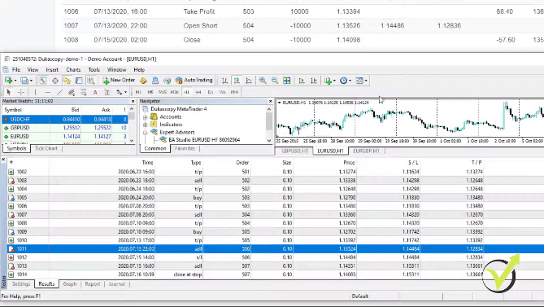The image size is (544, 307).
Task: Click the Tile Windows icon
Action: (286, 81)
